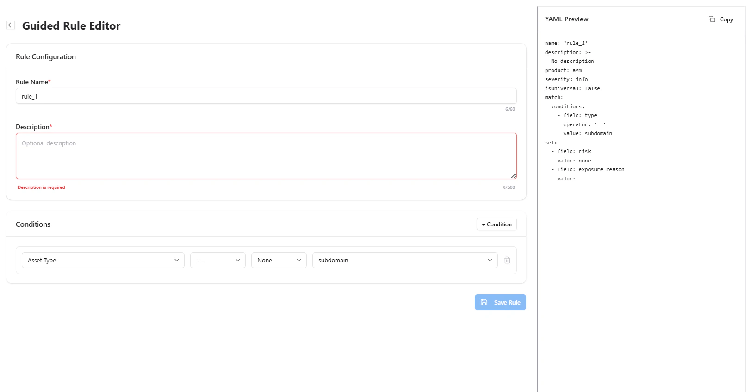Click the back arrow icon

[11, 25]
